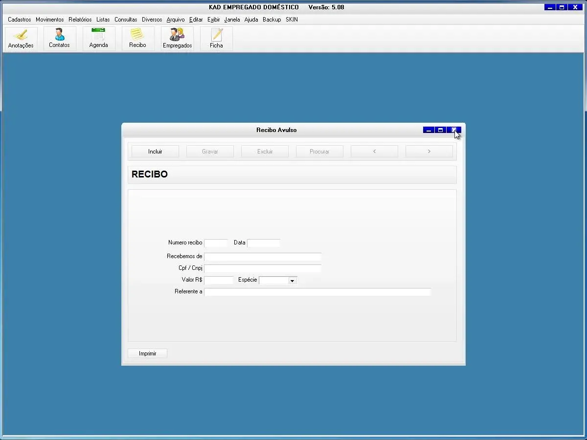587x440 pixels.
Task: Maximize the Recibo Avulso window
Action: point(440,130)
